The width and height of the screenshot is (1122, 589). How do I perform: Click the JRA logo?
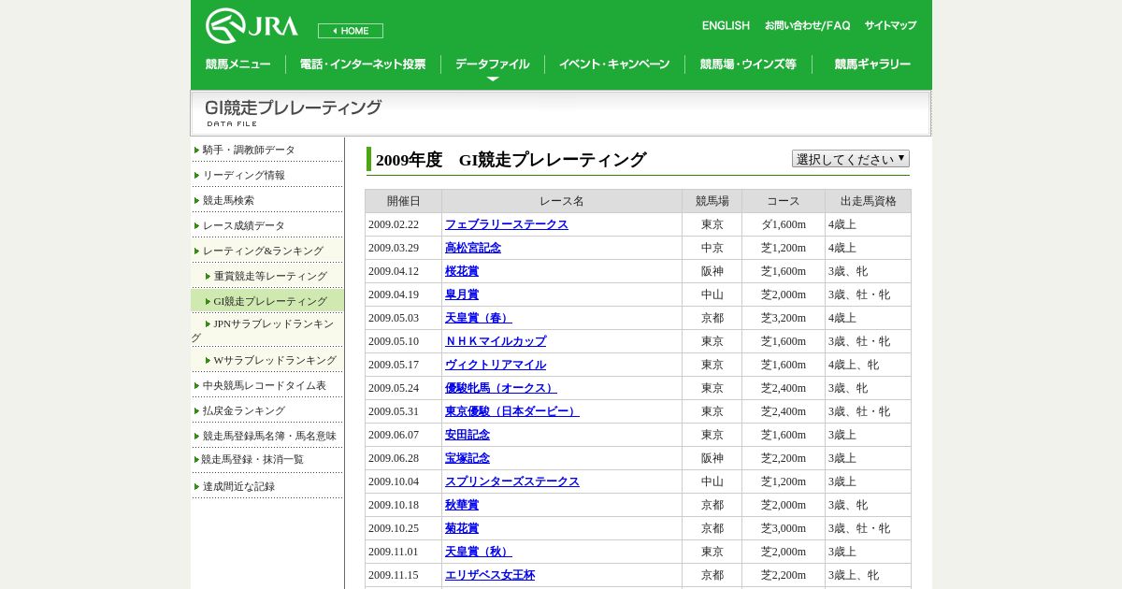click(252, 25)
